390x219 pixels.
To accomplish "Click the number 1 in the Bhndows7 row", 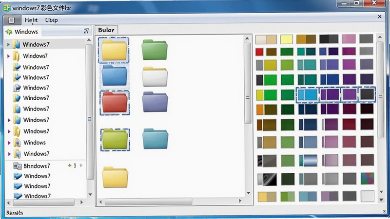I will click(75, 165).
